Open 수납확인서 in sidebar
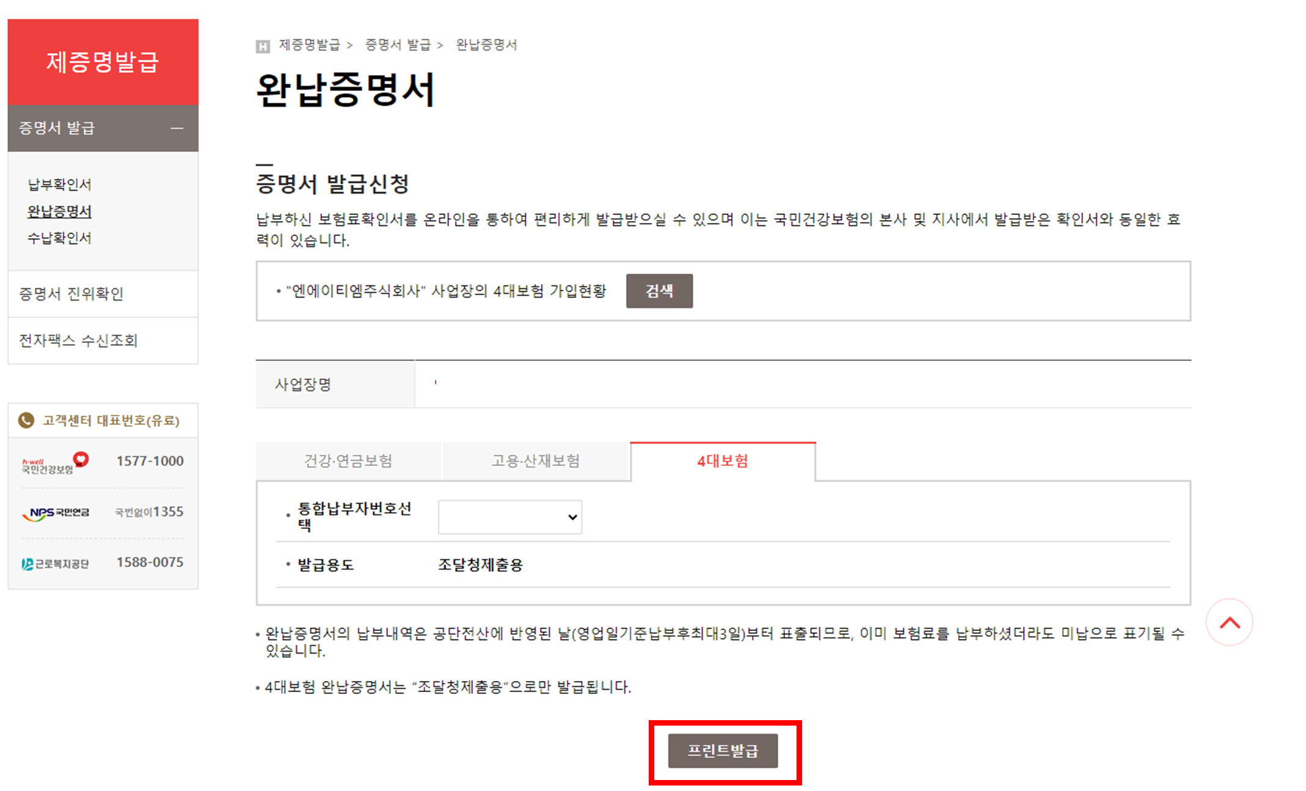 click(x=60, y=238)
